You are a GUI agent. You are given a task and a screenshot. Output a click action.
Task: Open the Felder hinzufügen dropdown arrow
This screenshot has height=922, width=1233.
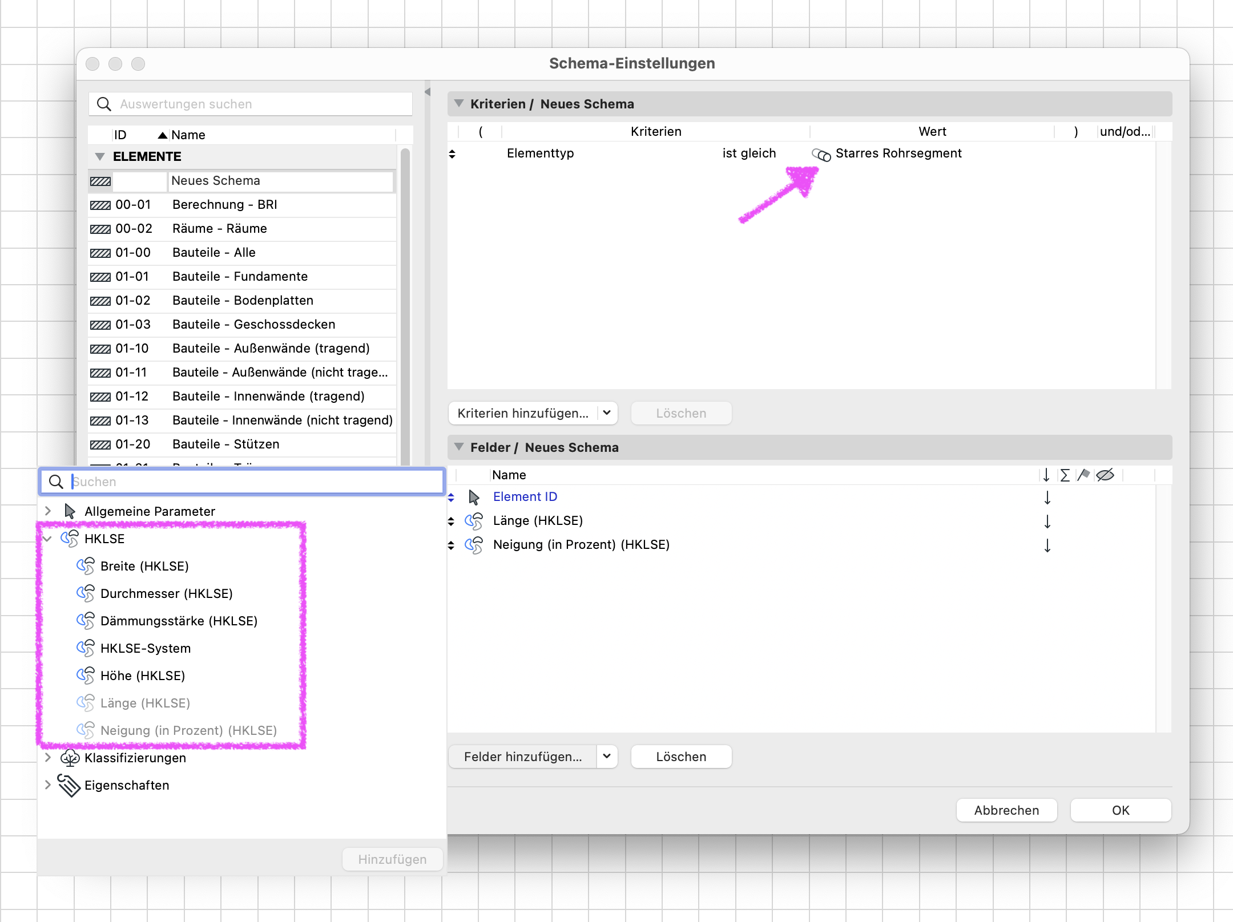(607, 756)
